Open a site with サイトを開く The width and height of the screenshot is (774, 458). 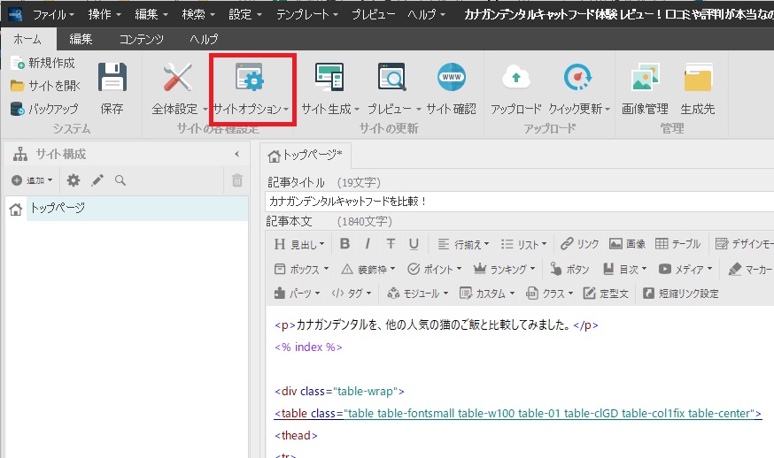coord(45,86)
